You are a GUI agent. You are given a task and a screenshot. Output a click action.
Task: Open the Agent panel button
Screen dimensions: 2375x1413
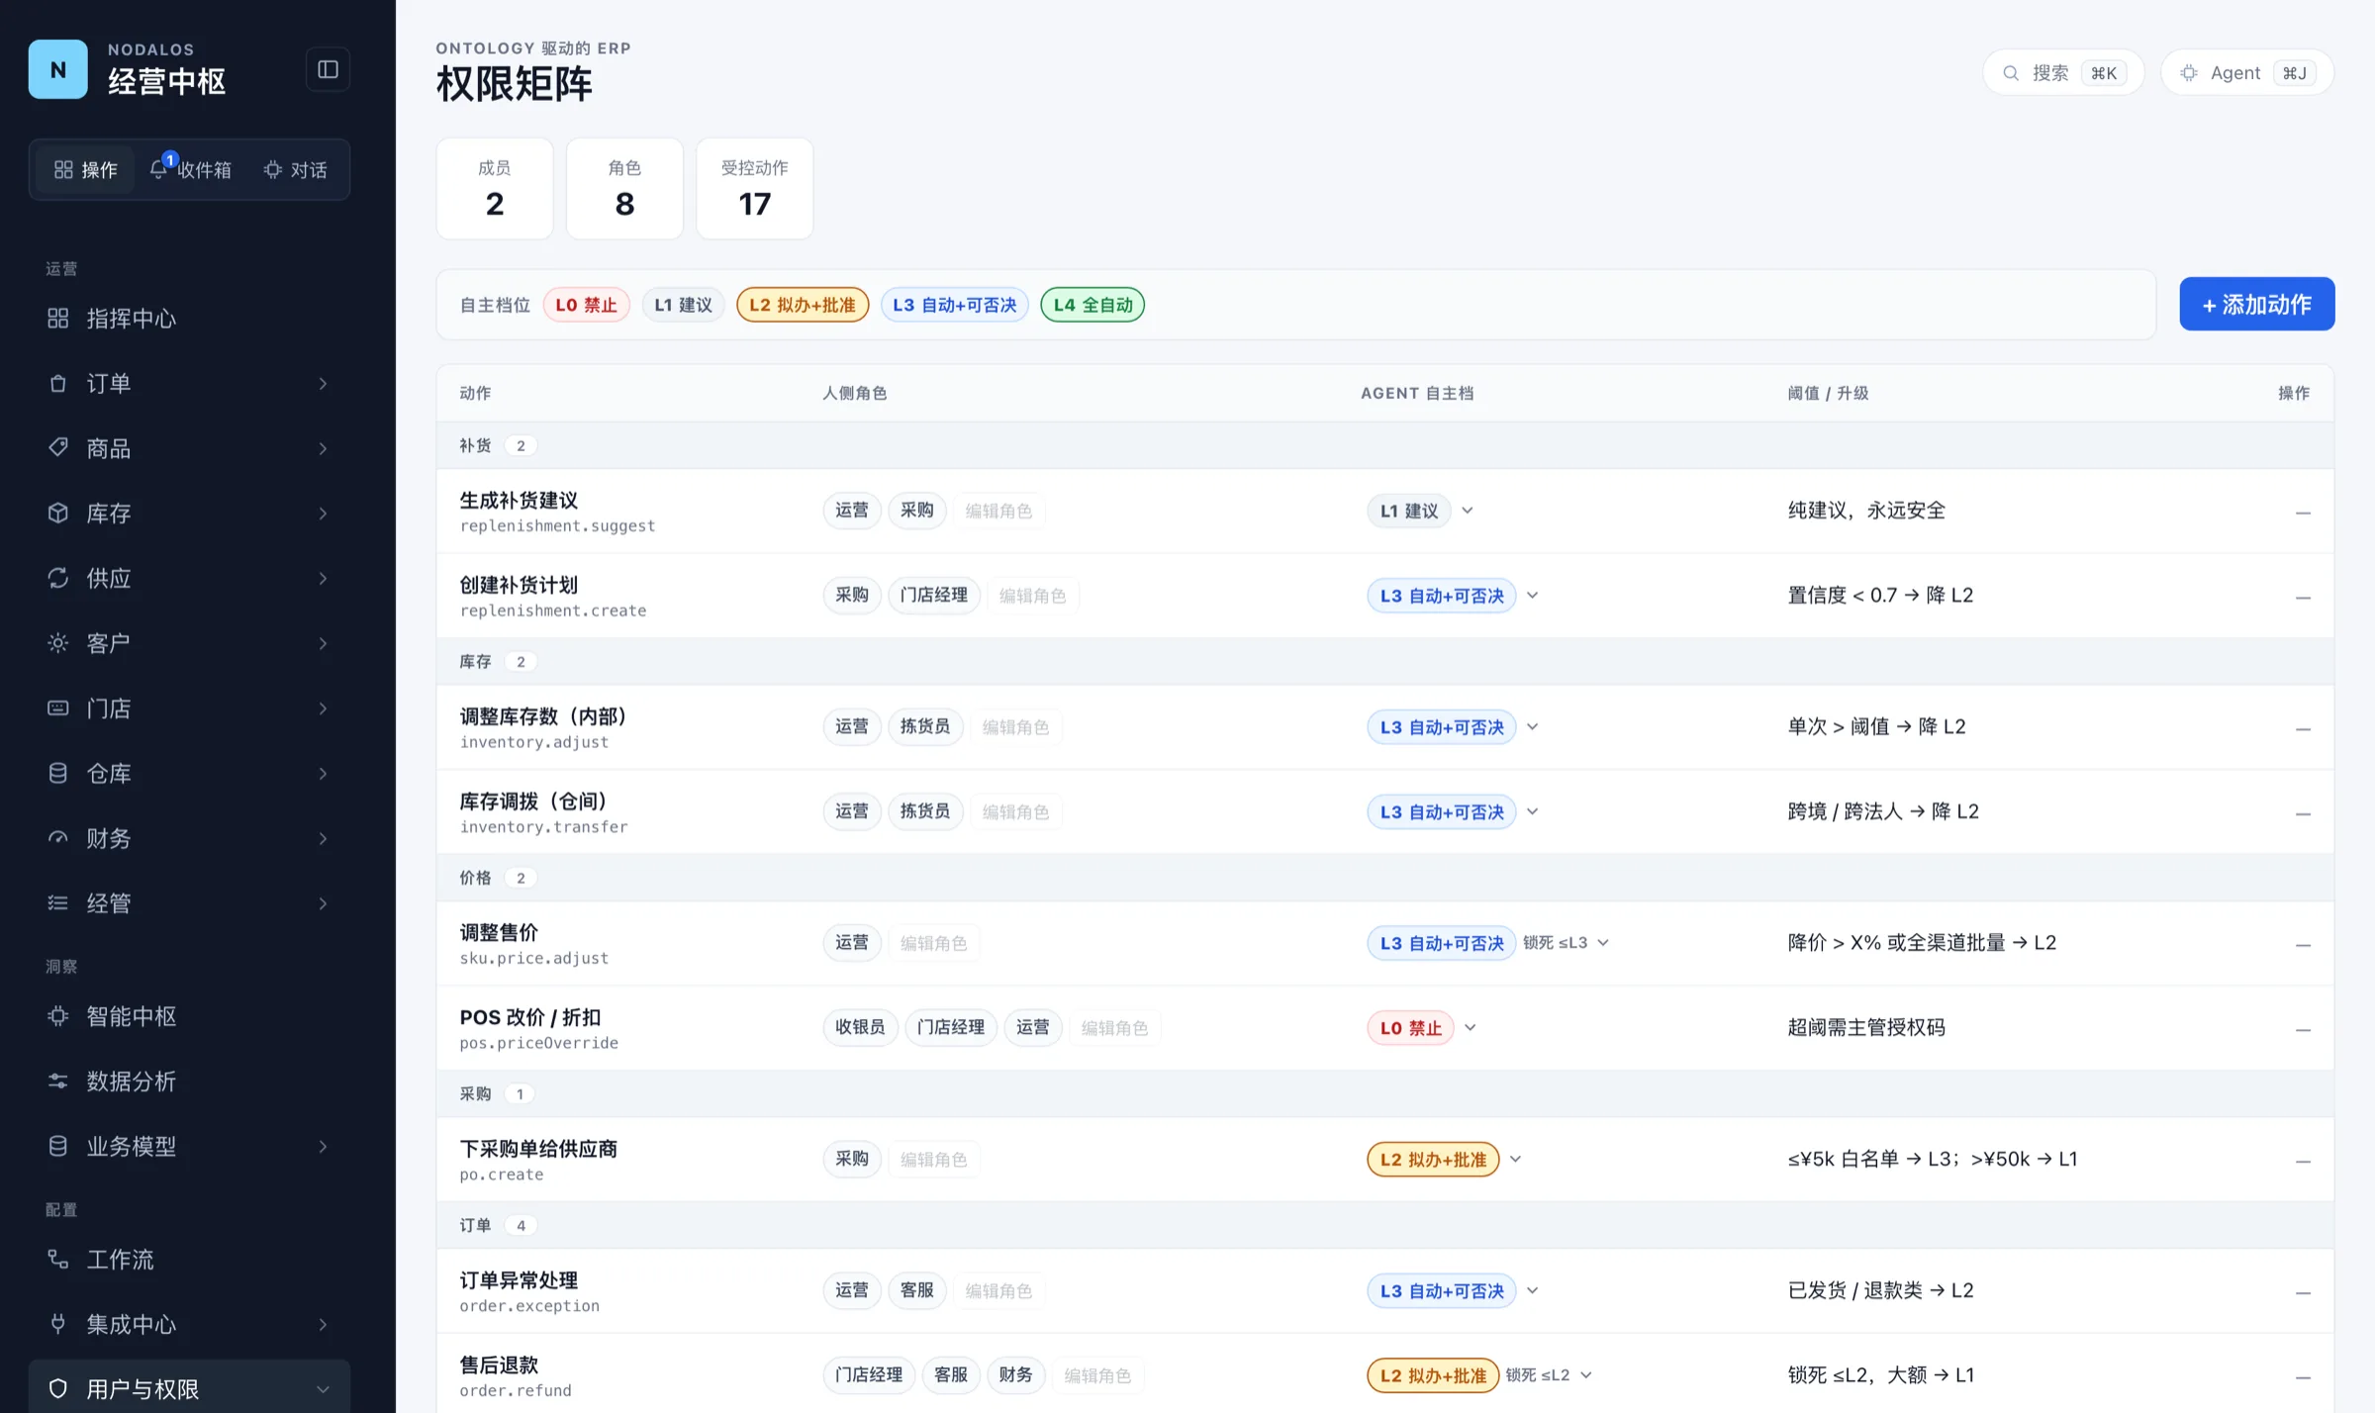click(2246, 73)
